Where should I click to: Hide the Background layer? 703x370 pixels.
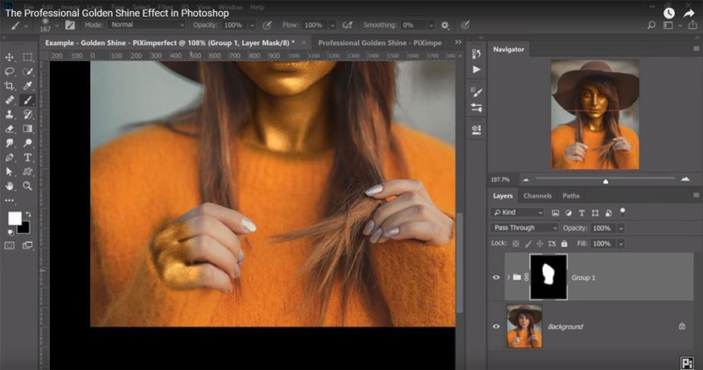495,327
